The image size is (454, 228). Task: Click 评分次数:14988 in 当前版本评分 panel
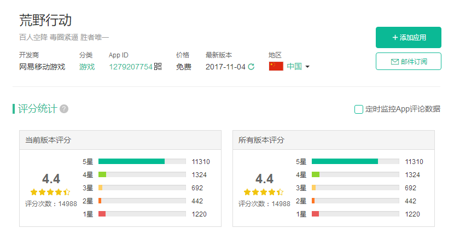51,204
